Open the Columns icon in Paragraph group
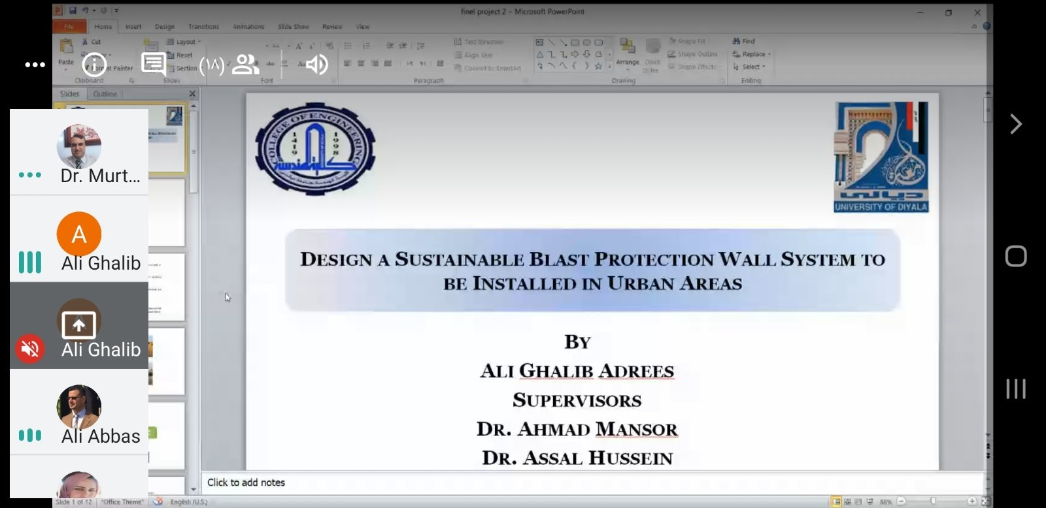Screen dimensions: 1046x508 440,63
